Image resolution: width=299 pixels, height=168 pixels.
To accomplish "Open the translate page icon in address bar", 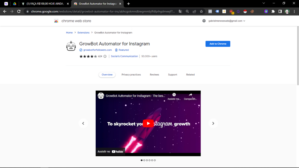I will (x=180, y=11).
